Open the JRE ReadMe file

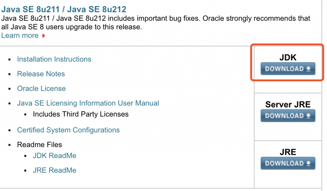point(54,170)
